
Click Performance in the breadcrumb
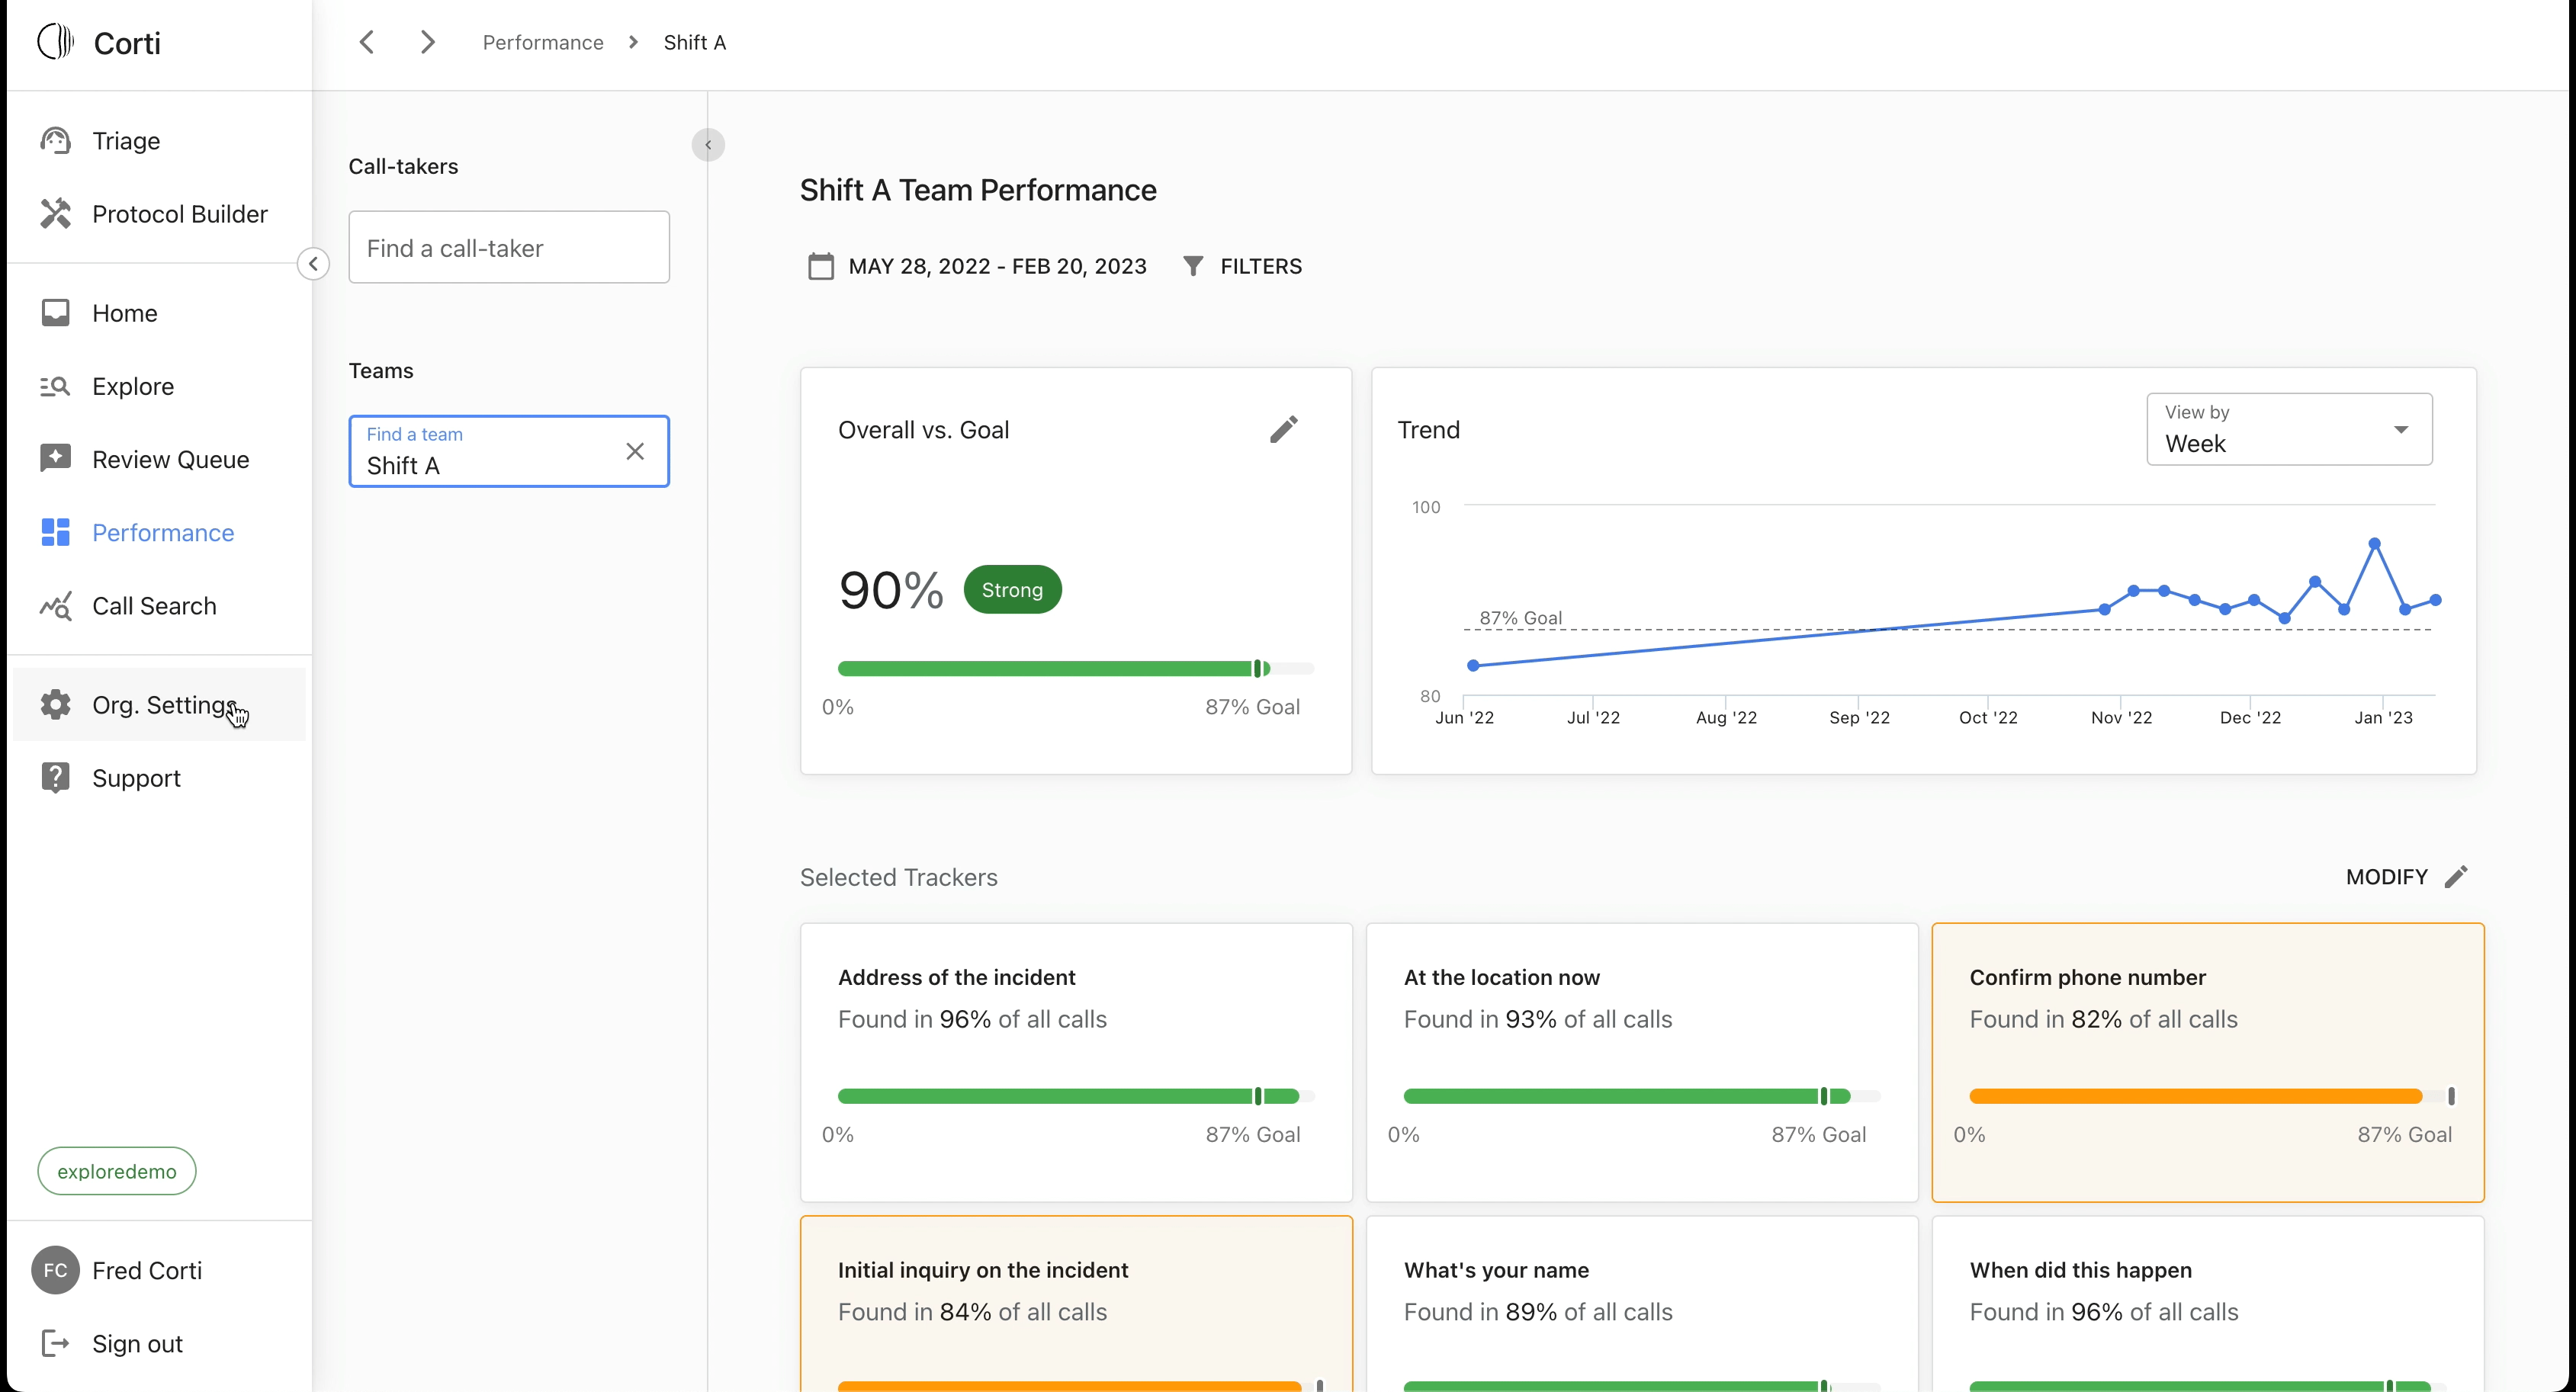[543, 42]
